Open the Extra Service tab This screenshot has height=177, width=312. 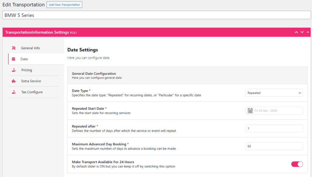(x=34, y=81)
